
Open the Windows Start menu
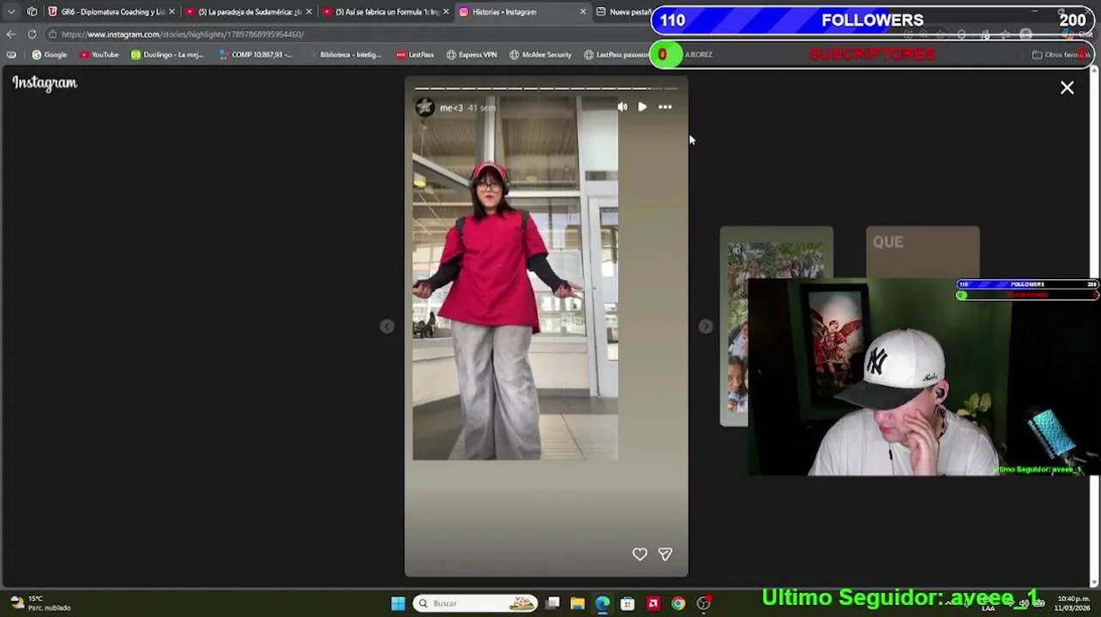(x=398, y=603)
